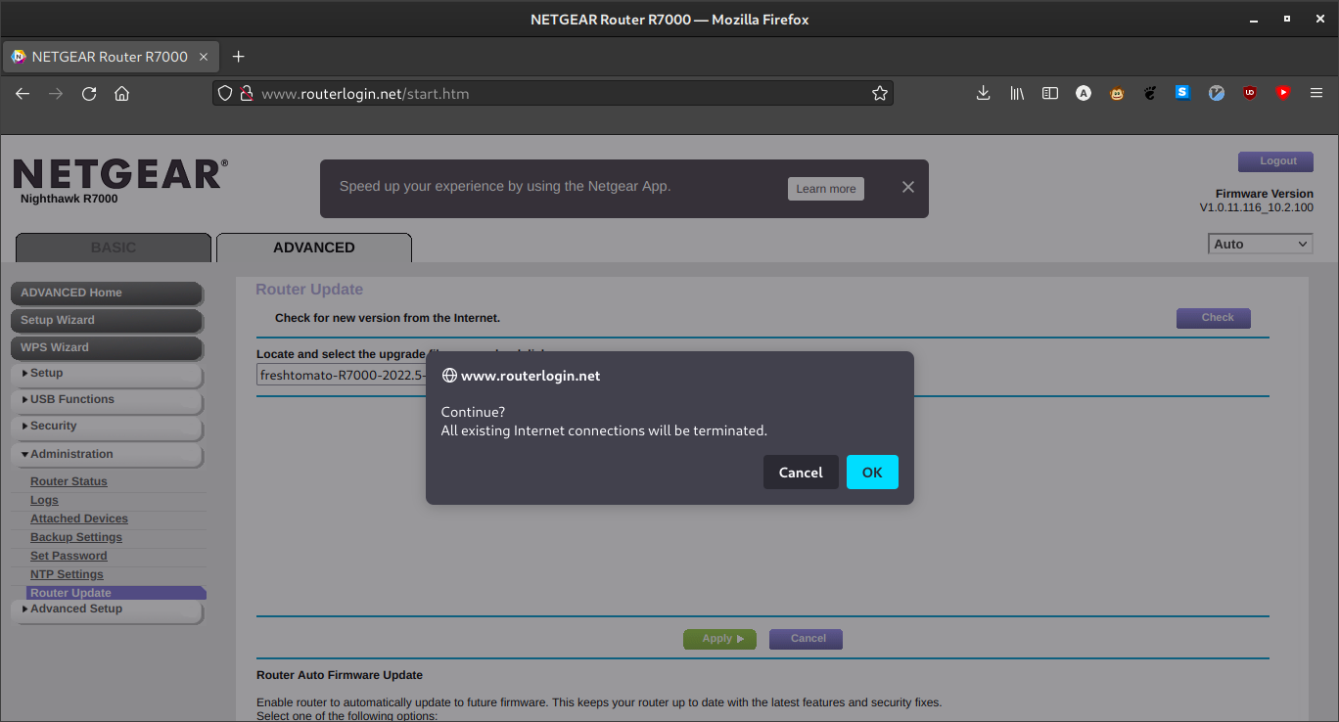
Task: Click OK in the Continue dialog
Action: click(872, 472)
